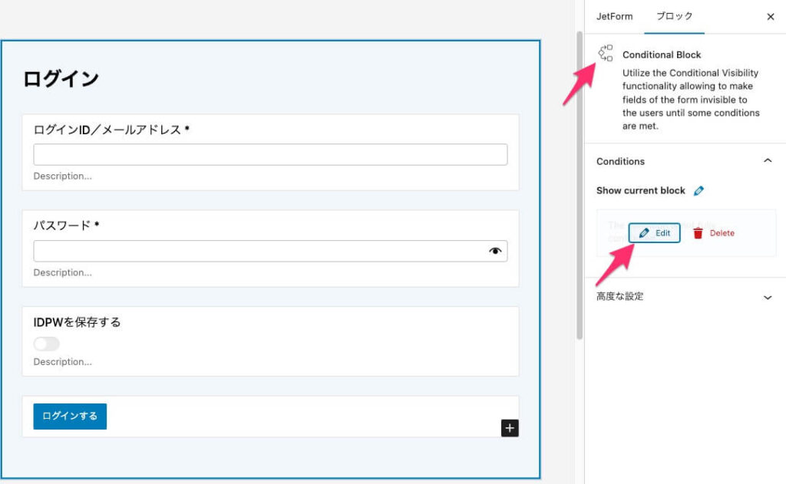Edit the Description text under the password field

pyautogui.click(x=63, y=273)
